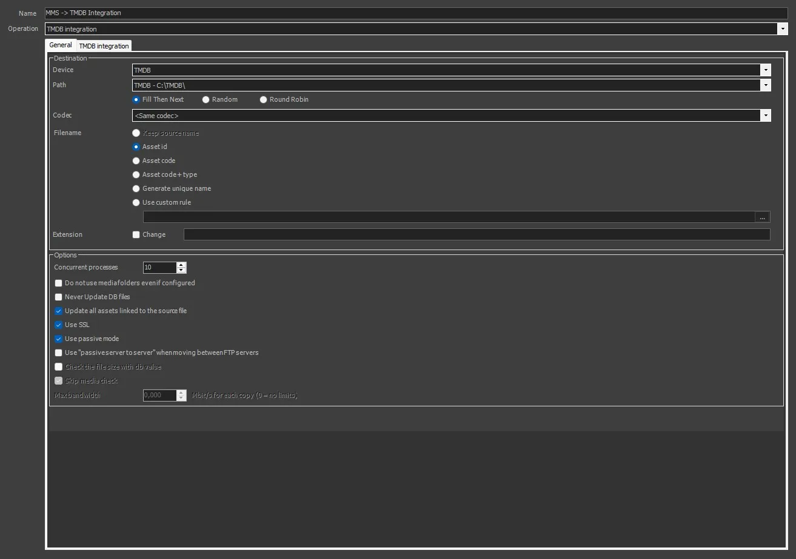Select Asset code filename option
Screen dimensions: 796x559
(x=136, y=160)
